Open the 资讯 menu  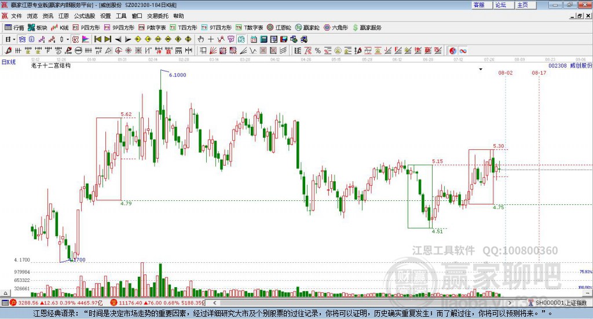pos(48,16)
